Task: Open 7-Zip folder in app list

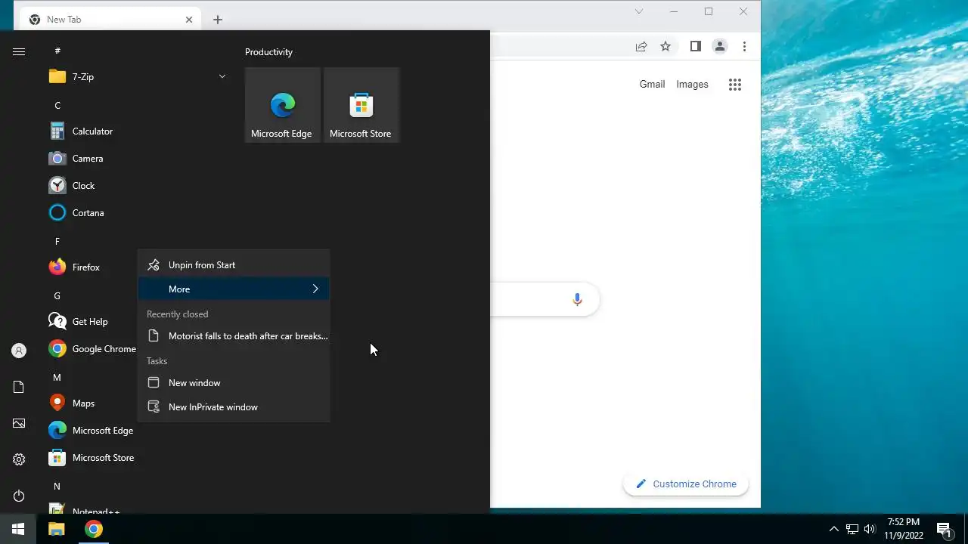Action: tap(138, 76)
